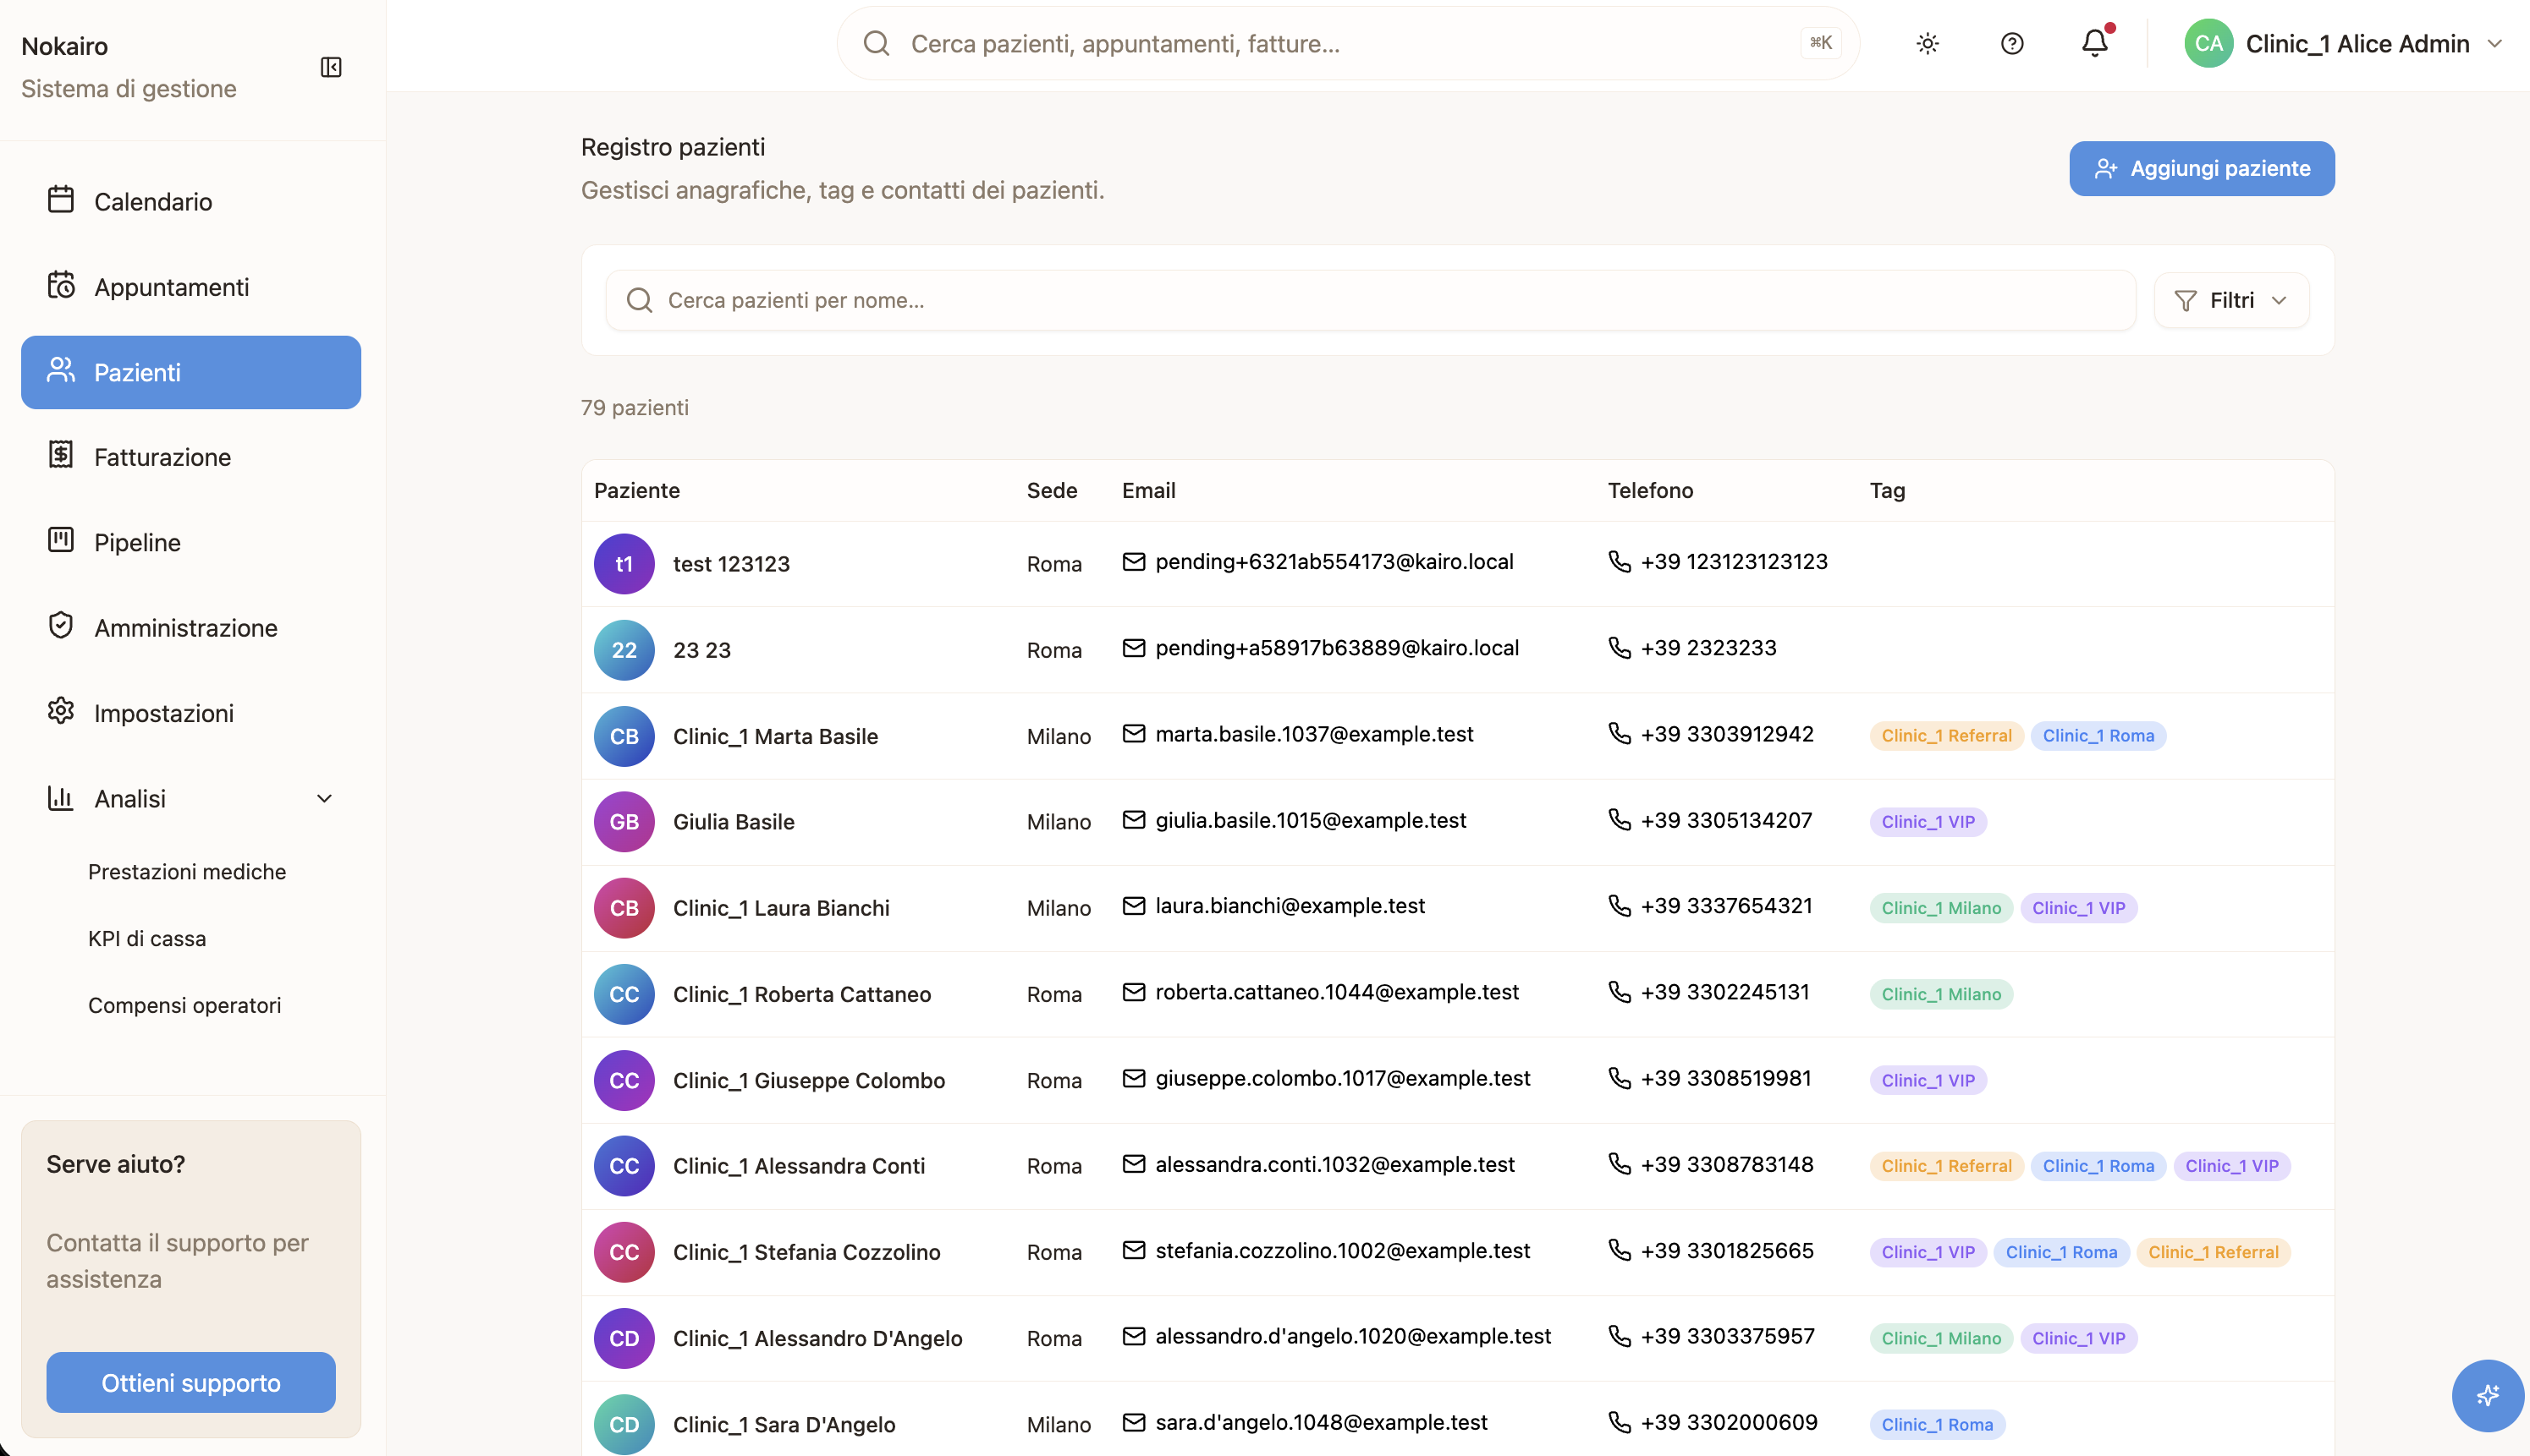Click the funnel icon in Filtri
2530x1456 pixels.
coord(2186,301)
